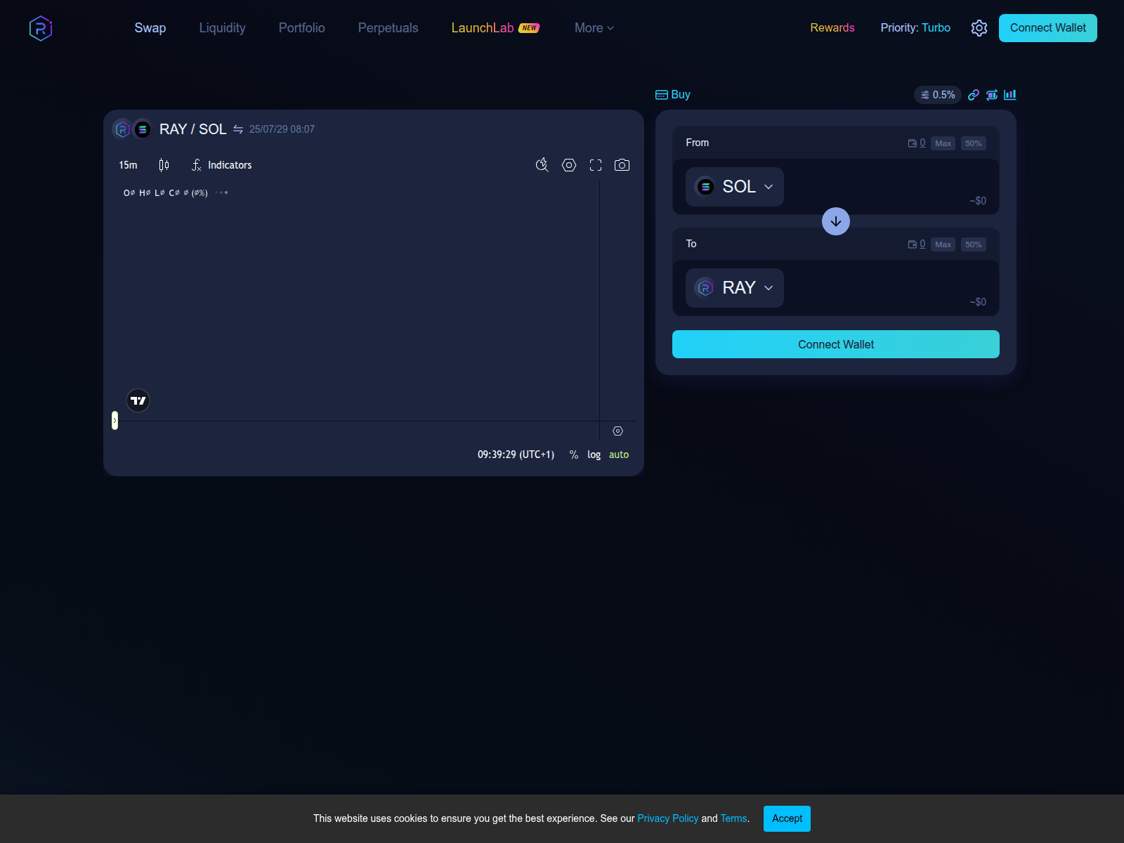The width and height of the screenshot is (1124, 843).
Task: Click the Max button in To row
Action: 943,244
